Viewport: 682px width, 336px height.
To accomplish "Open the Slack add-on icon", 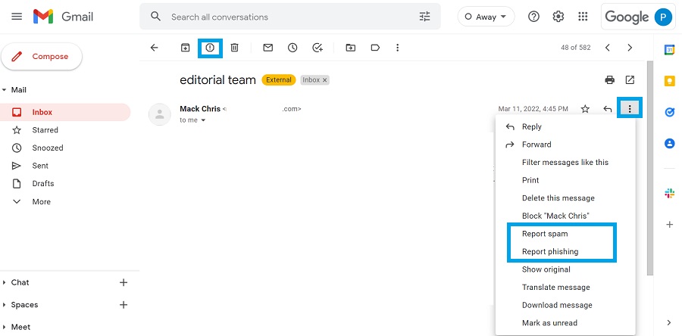I will pos(669,193).
